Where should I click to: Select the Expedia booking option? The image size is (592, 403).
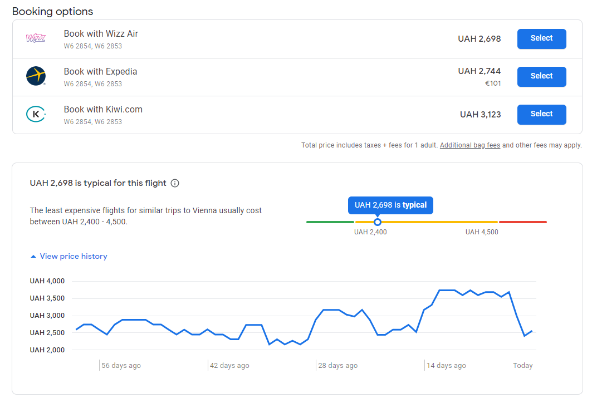pos(541,76)
